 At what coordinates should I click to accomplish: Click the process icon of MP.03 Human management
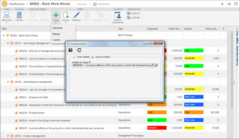(x=12, y=136)
